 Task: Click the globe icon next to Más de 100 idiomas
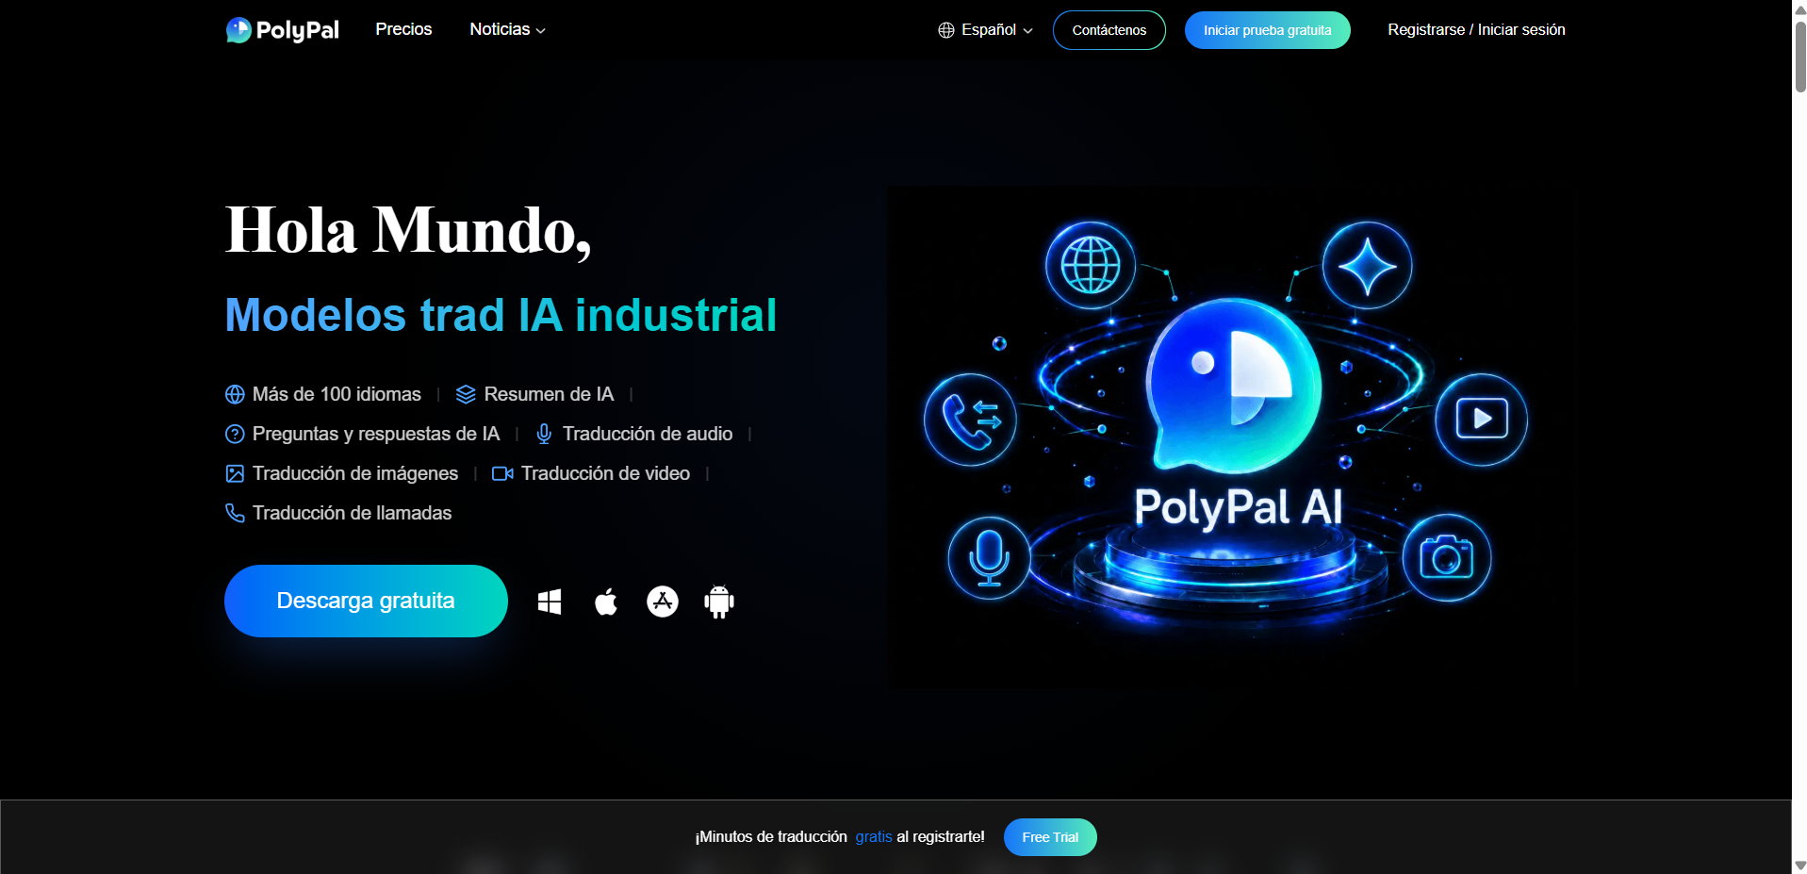(x=235, y=394)
